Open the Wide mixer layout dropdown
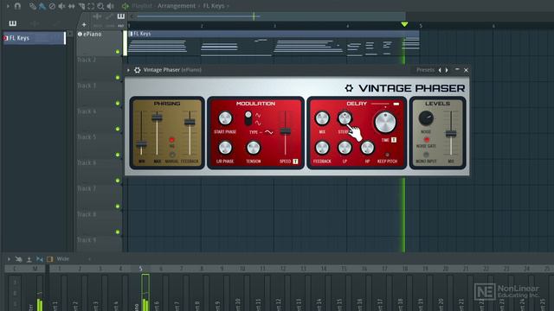 [63, 259]
